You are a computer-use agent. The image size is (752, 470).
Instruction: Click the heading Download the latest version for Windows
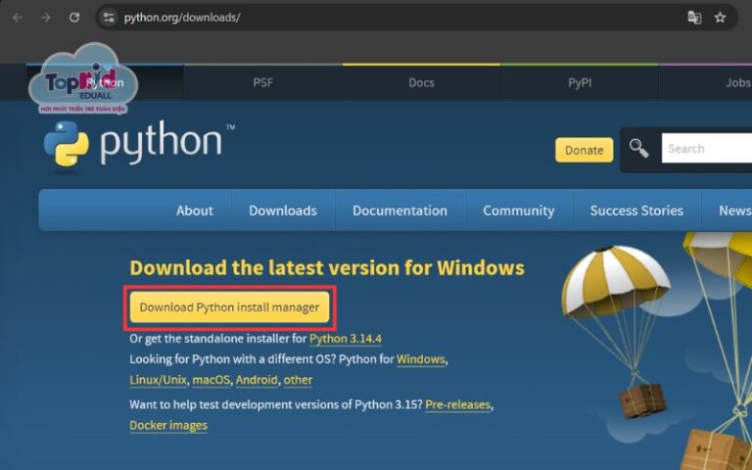click(x=327, y=267)
